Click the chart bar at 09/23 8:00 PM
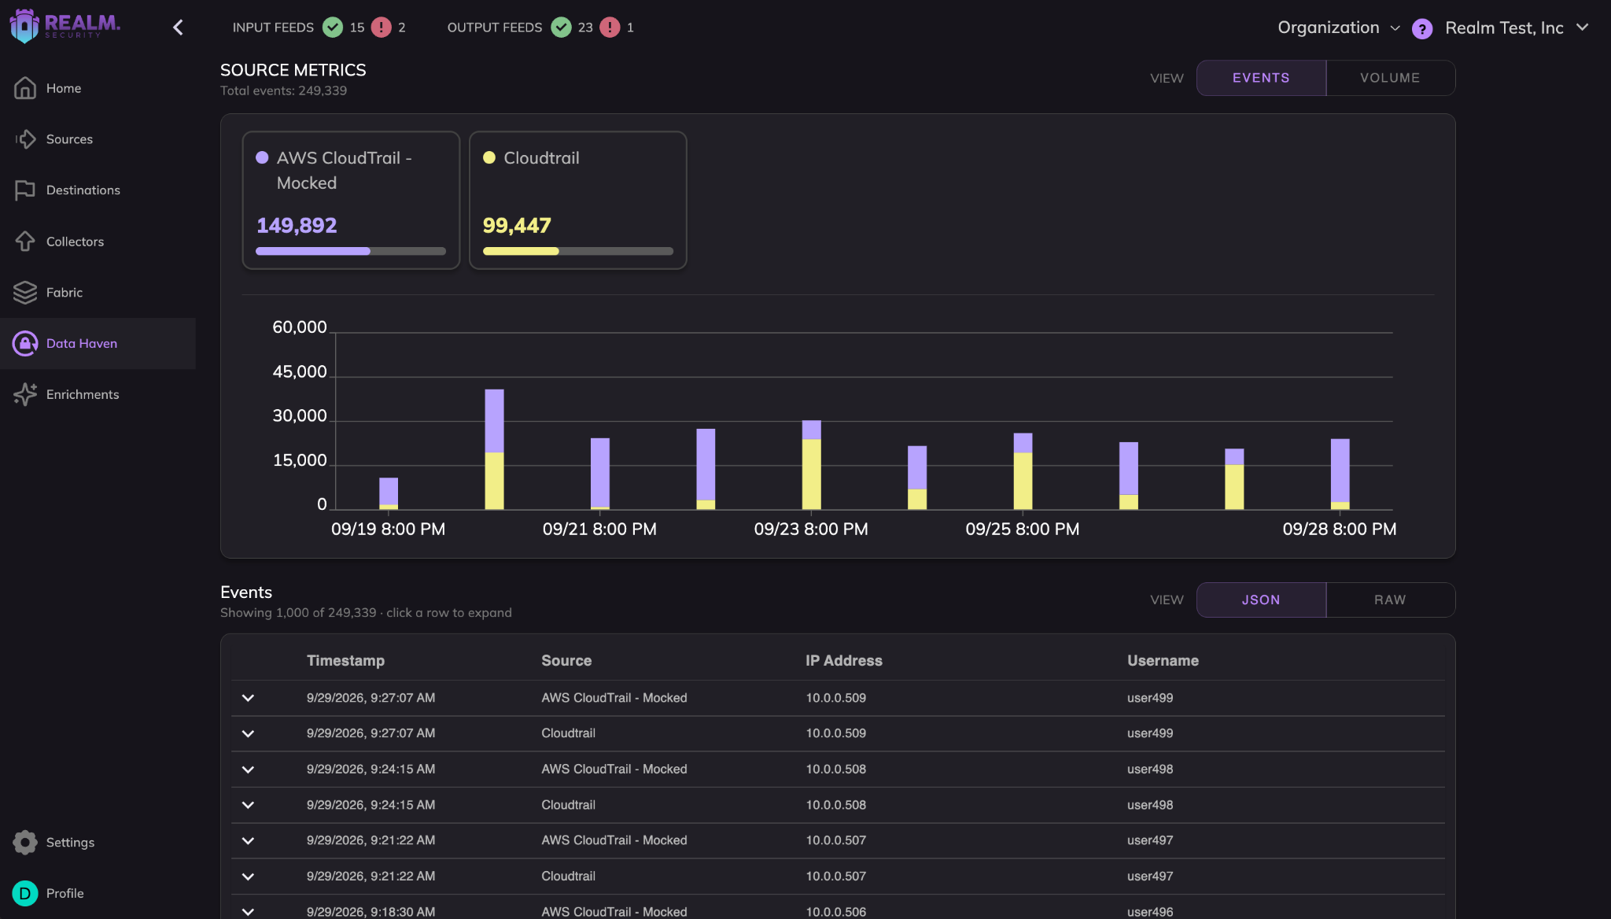Viewport: 1611px width, 919px height. 811,465
